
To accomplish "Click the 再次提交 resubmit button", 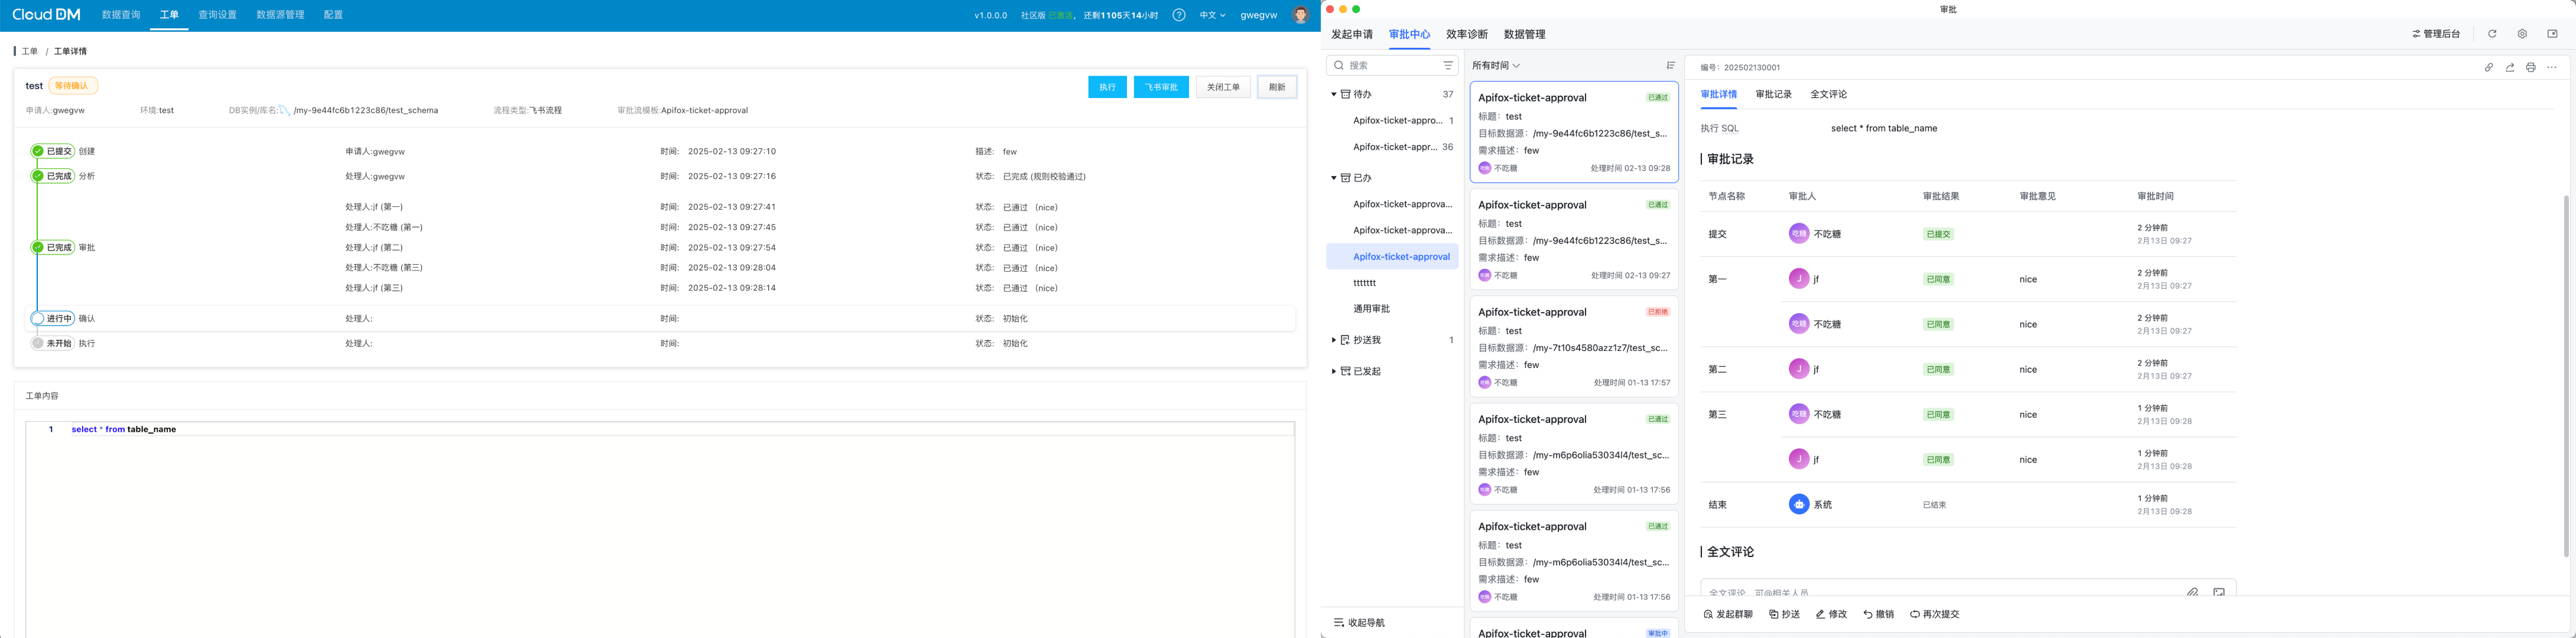I will pos(1934,614).
